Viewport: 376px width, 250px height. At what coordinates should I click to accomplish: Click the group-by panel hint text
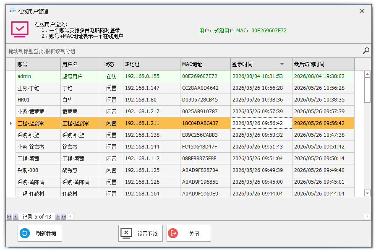pos(42,51)
